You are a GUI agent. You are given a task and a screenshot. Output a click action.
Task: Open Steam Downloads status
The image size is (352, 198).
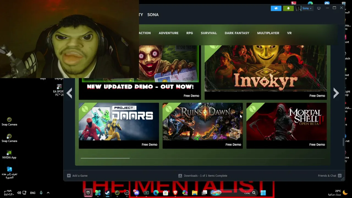coord(203,176)
